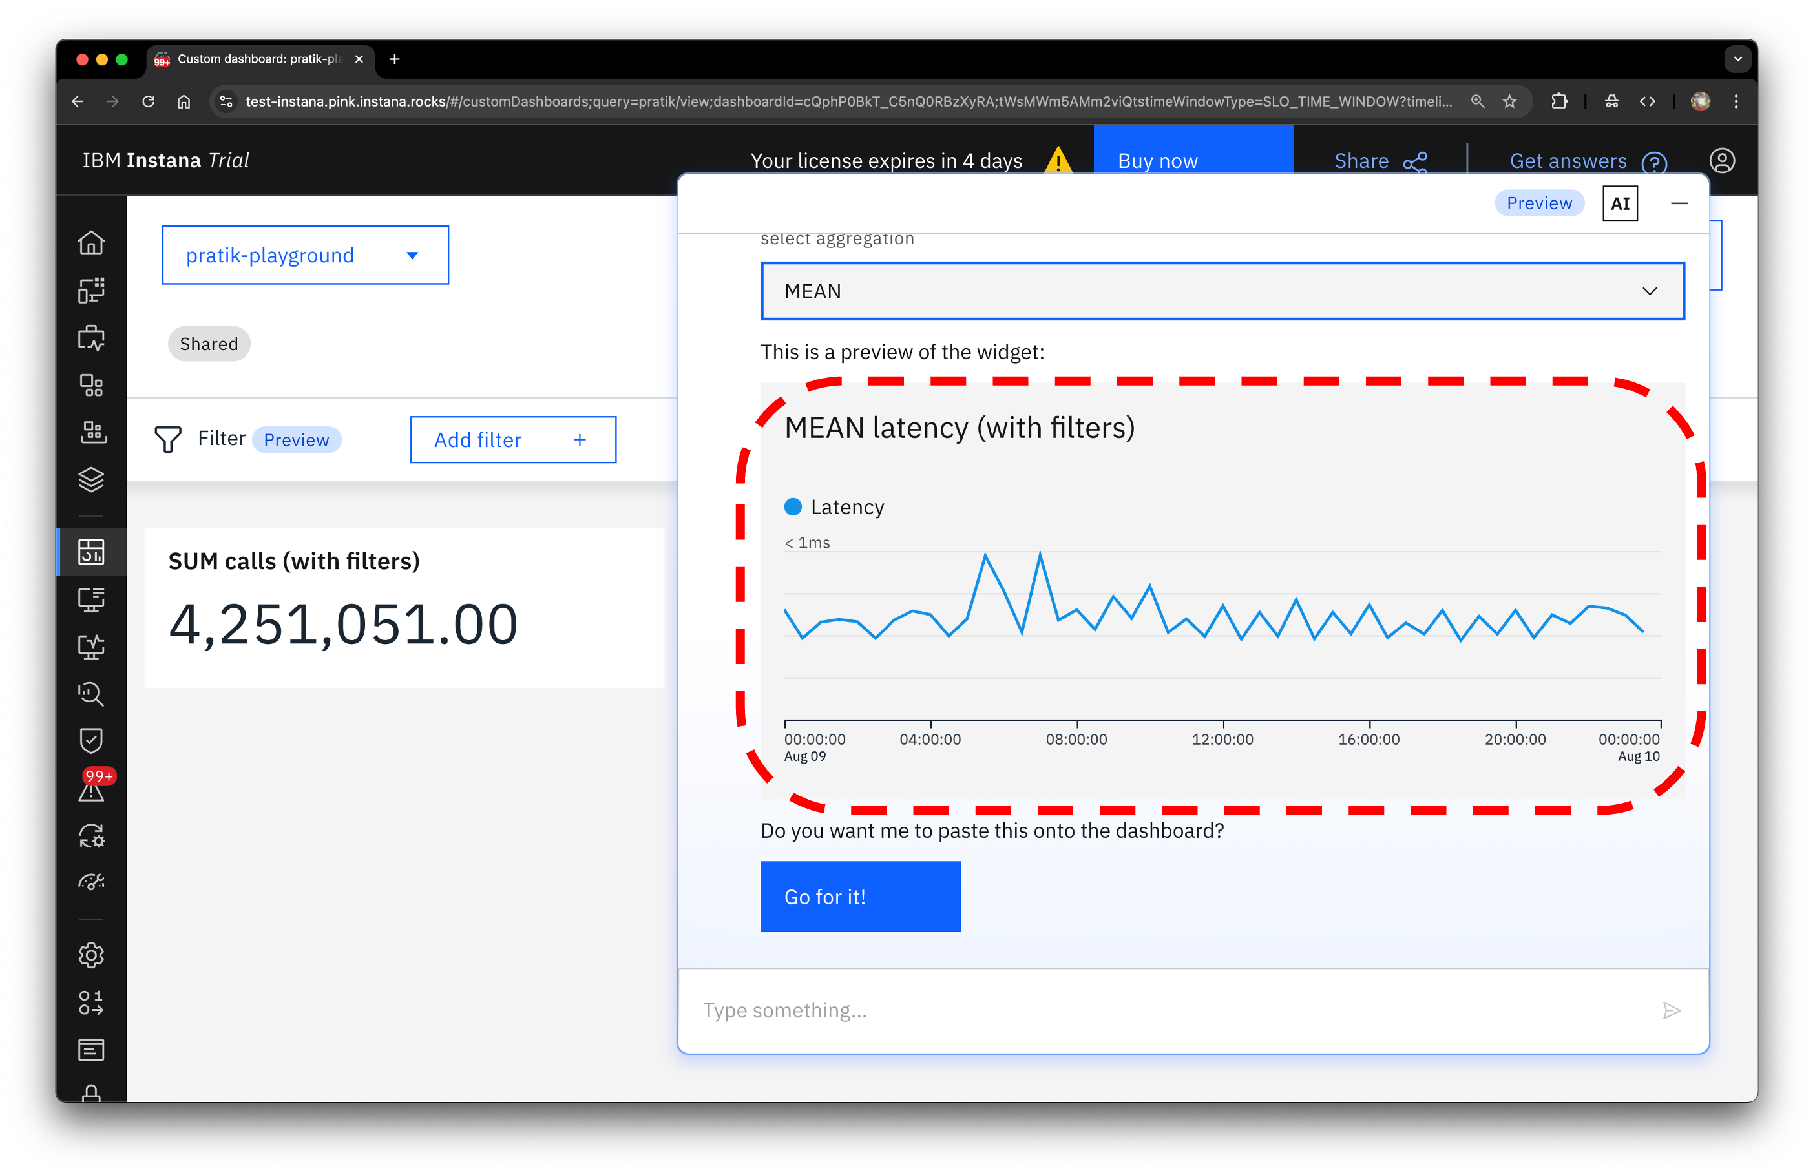Screen dimensions: 1815x1175
Task: Open a new browser tab
Action: click(x=394, y=59)
